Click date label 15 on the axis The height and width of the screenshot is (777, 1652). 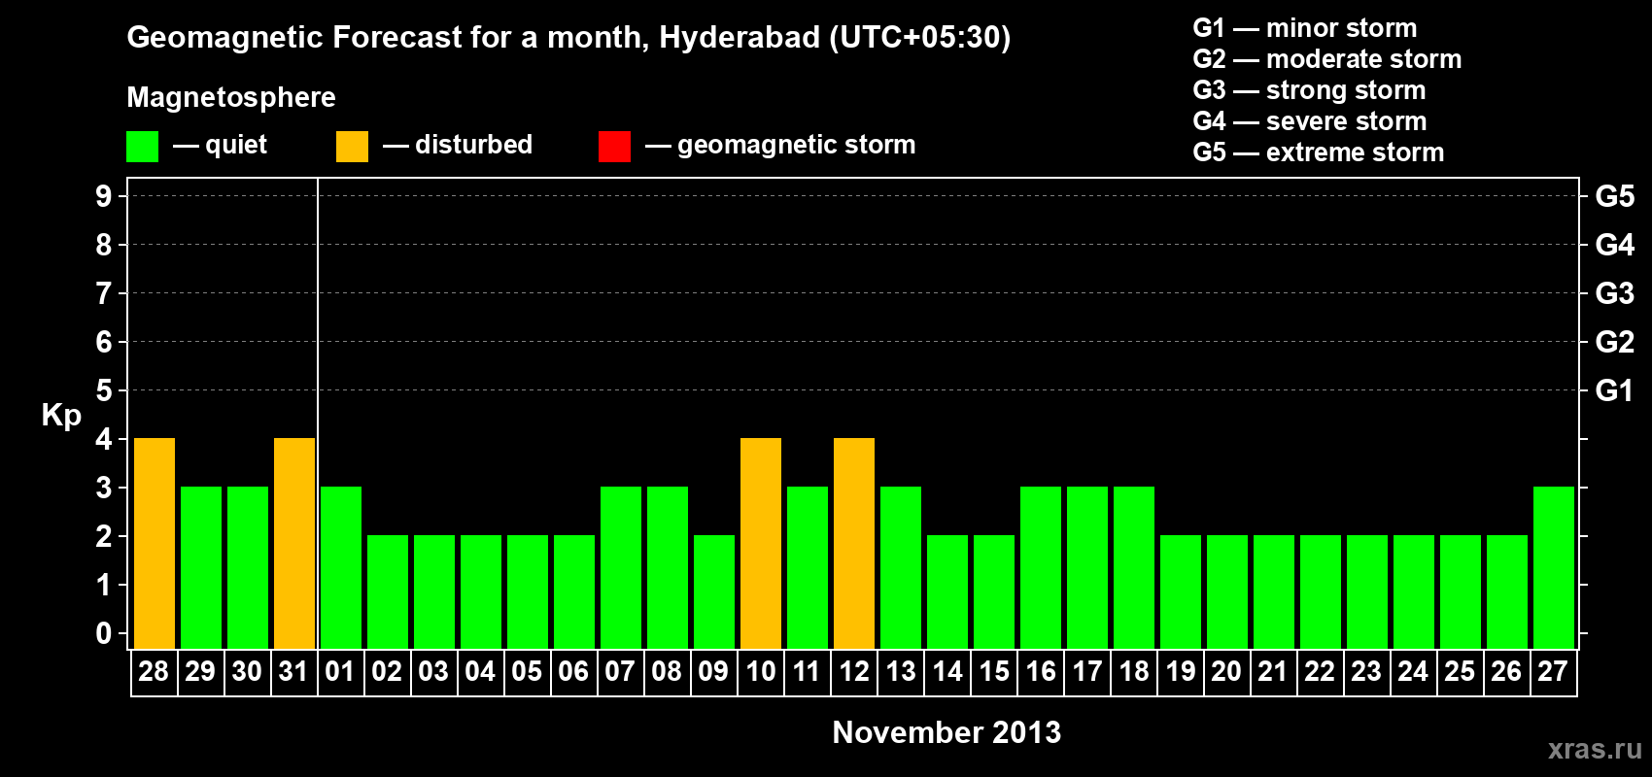993,671
